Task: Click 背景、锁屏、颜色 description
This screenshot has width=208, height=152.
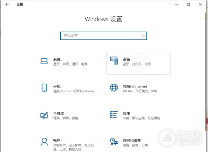Action: pyautogui.click(x=66, y=118)
